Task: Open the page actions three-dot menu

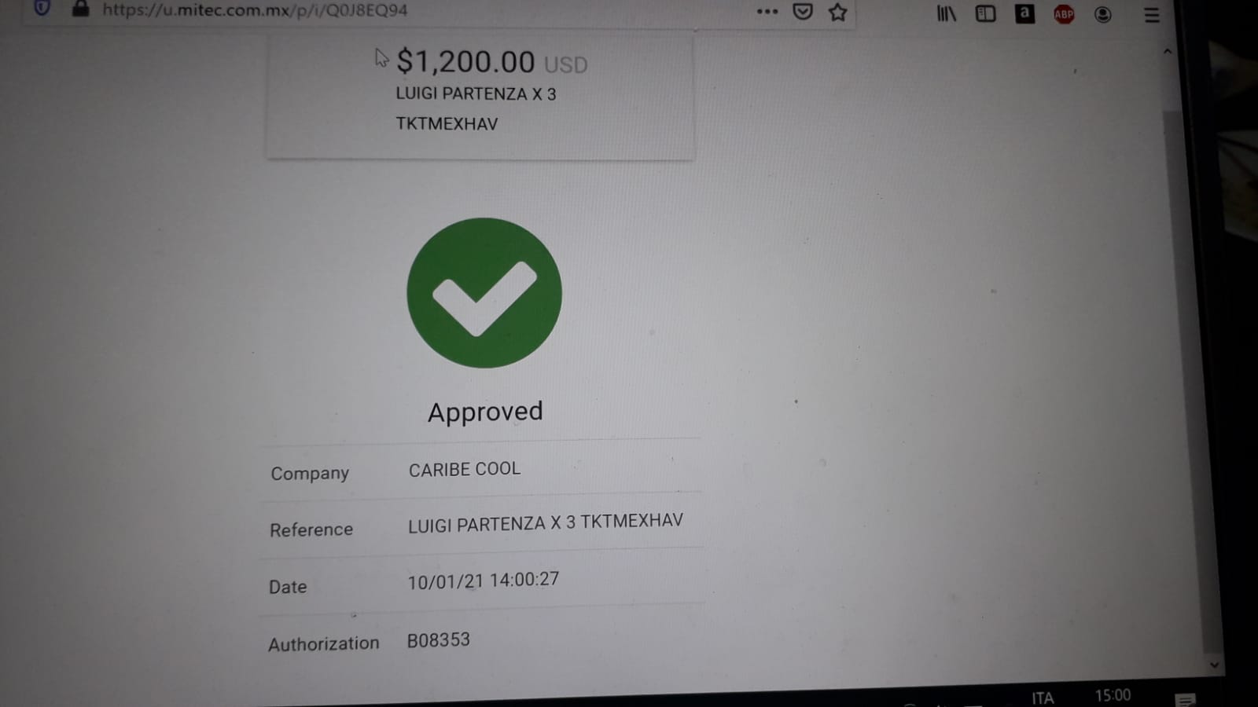Action: 767,12
